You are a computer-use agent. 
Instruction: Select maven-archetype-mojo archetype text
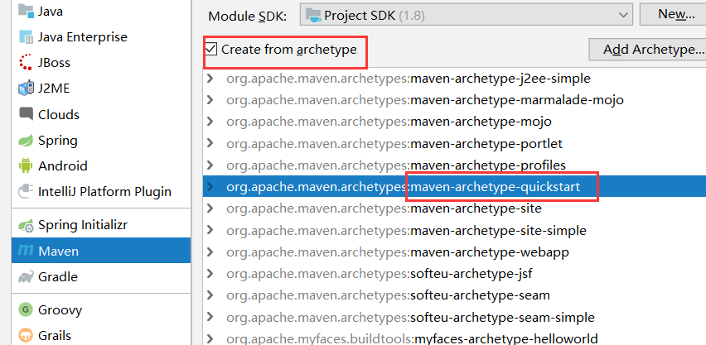point(481,122)
